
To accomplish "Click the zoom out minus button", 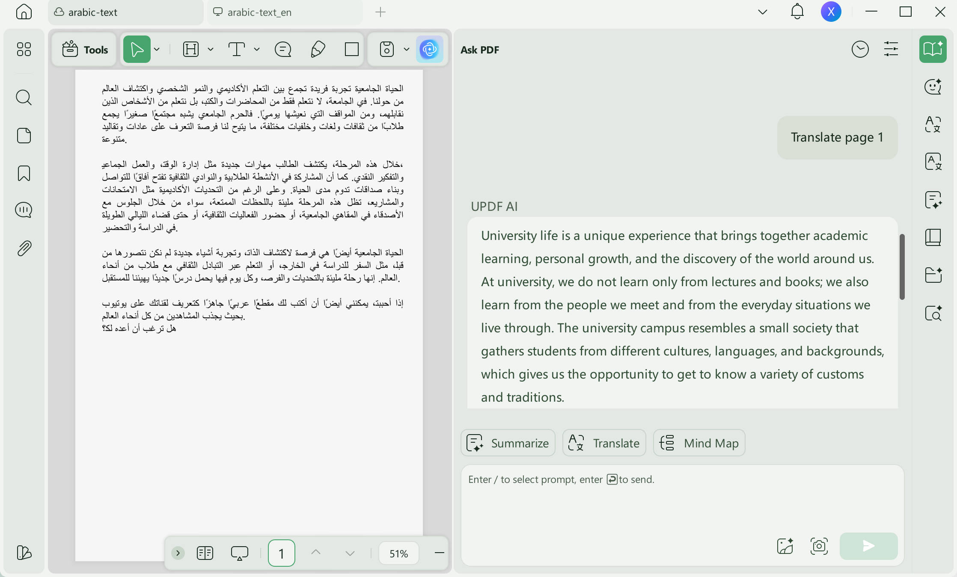I will point(439,553).
